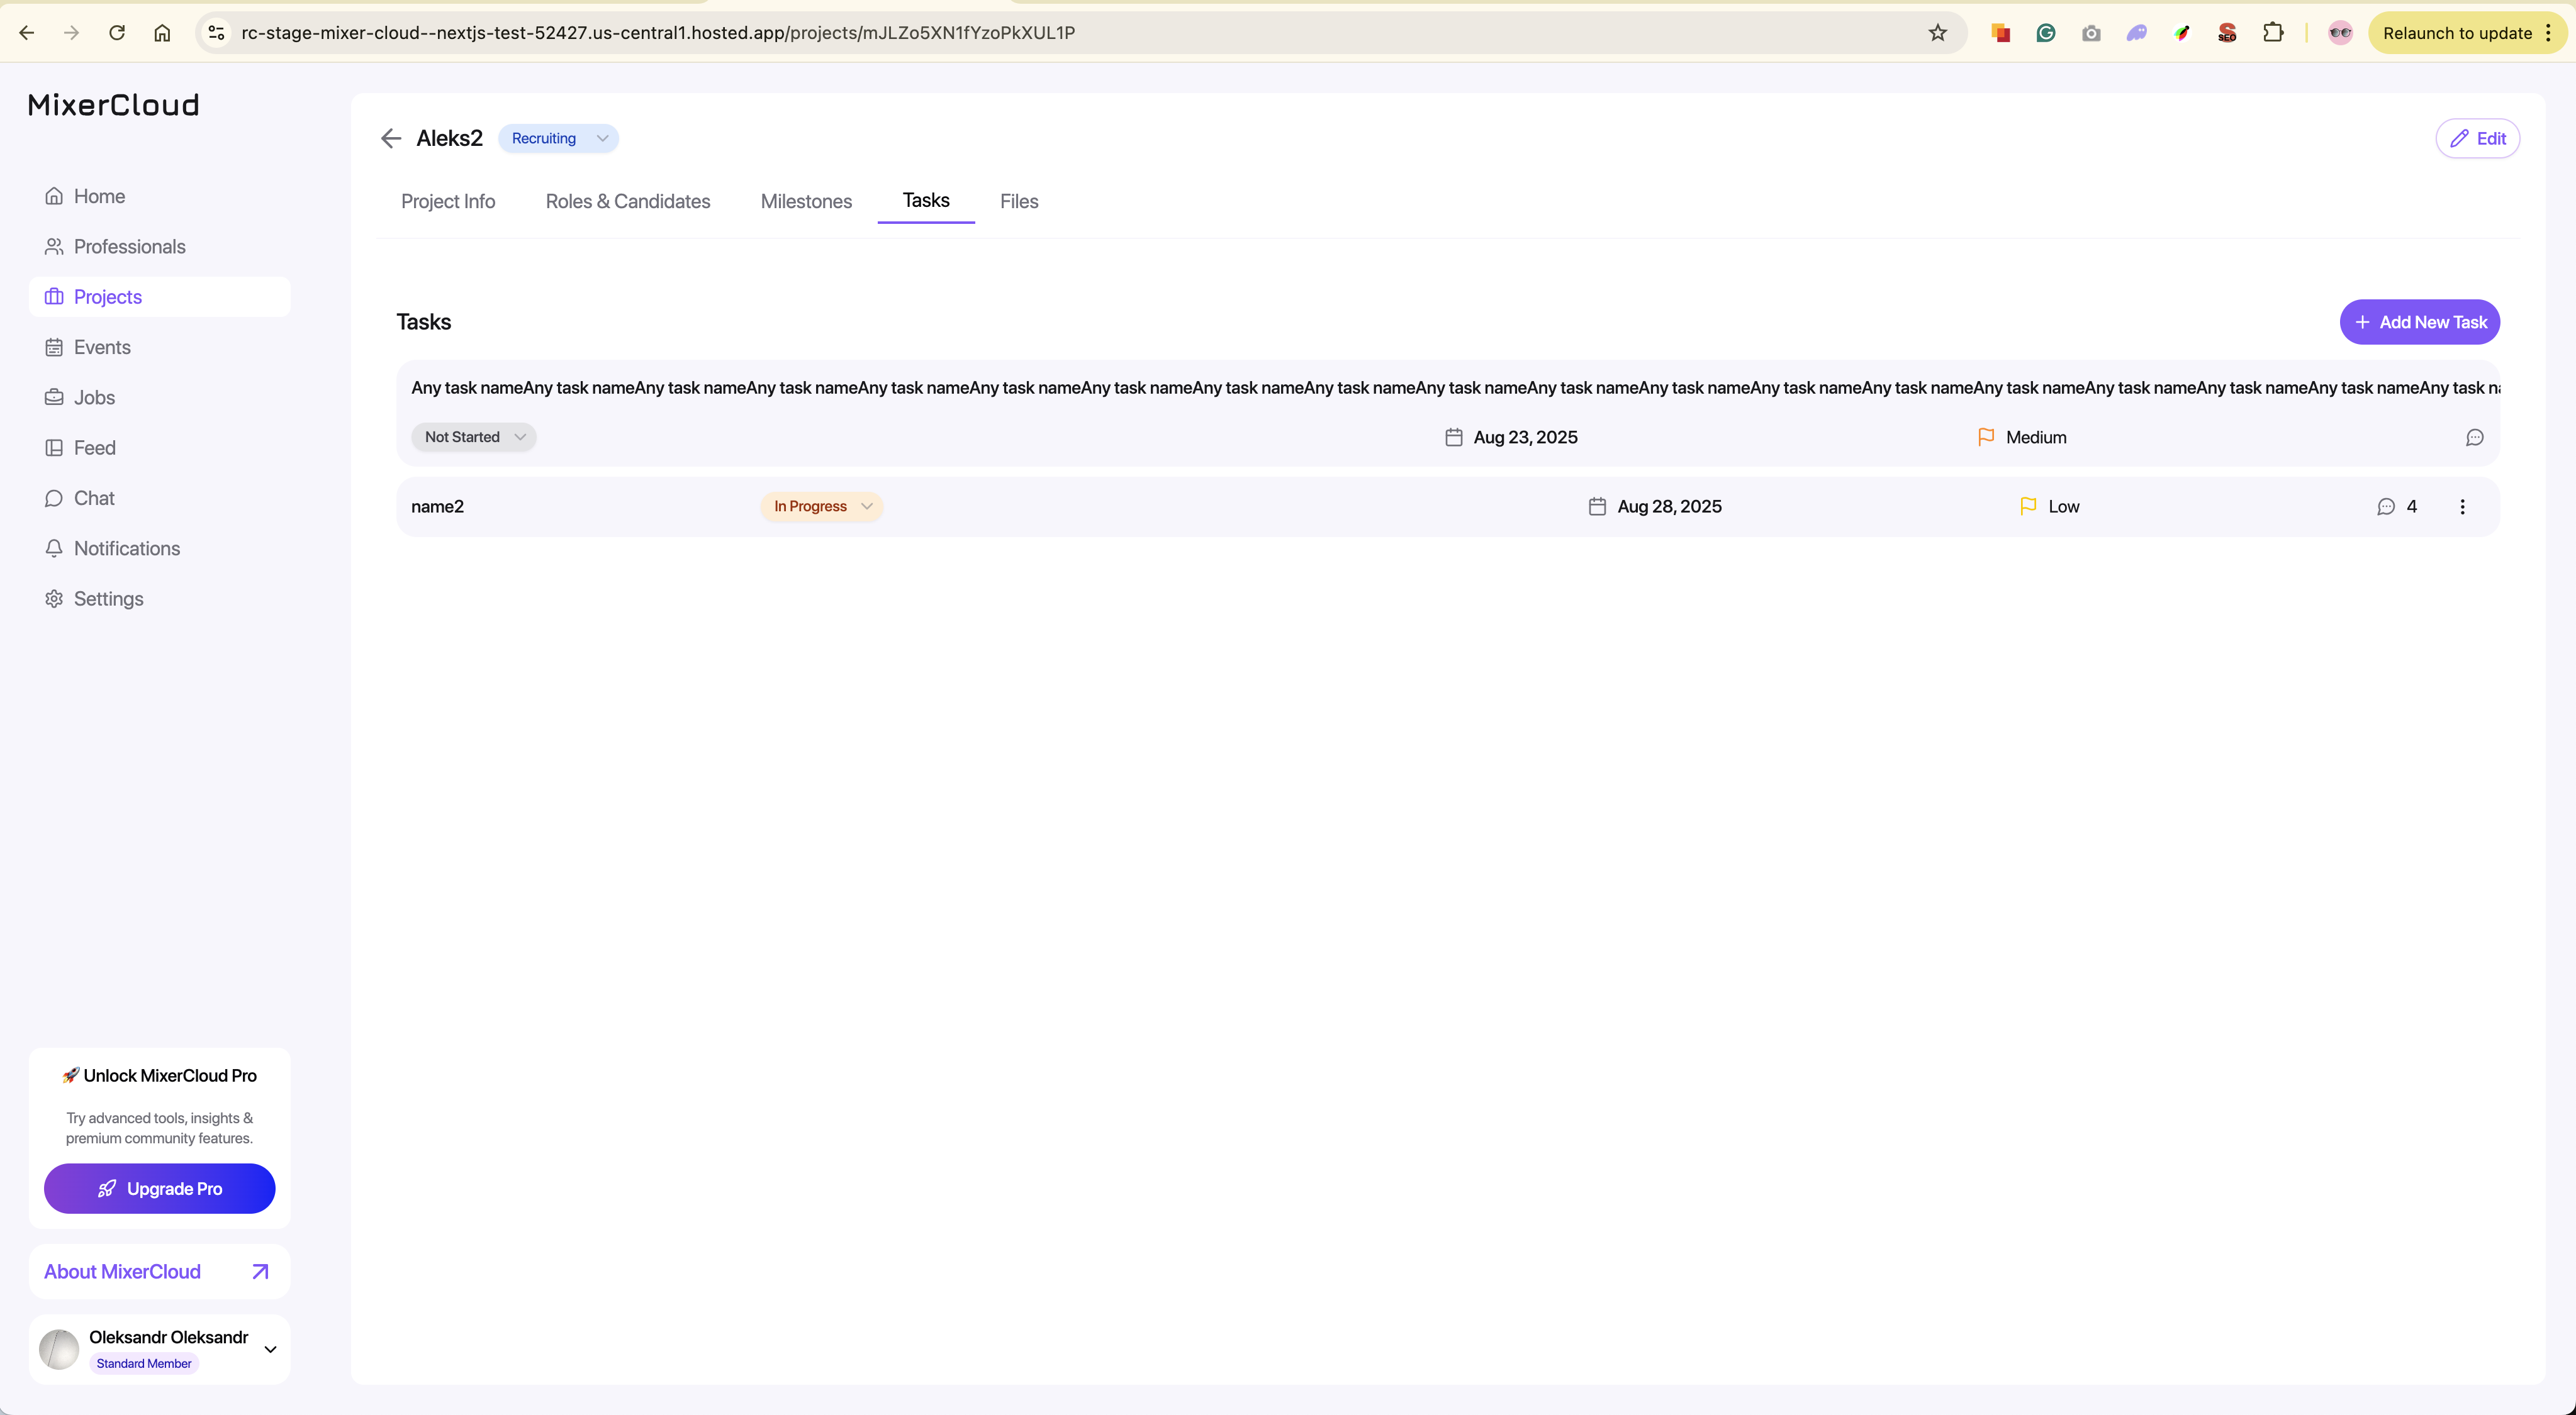Switch to the Milestones tab

pyautogui.click(x=806, y=201)
